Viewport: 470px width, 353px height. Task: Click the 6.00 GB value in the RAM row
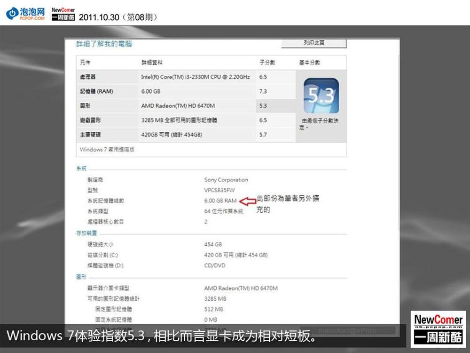tap(151, 91)
